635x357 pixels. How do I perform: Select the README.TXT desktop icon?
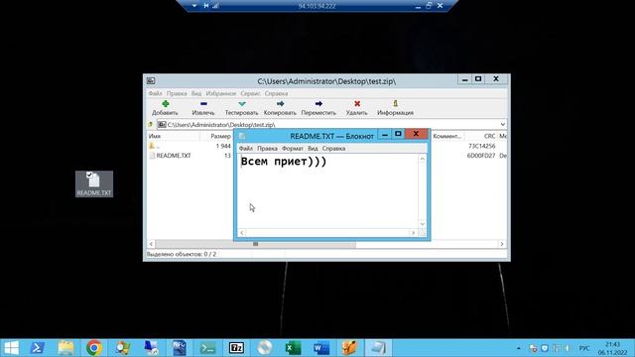coord(94,183)
